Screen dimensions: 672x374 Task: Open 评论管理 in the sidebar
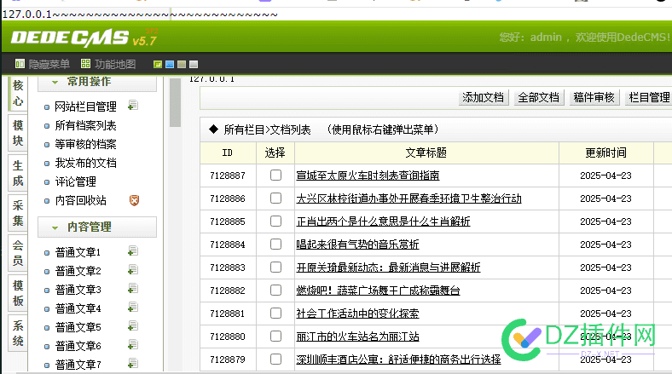75,181
